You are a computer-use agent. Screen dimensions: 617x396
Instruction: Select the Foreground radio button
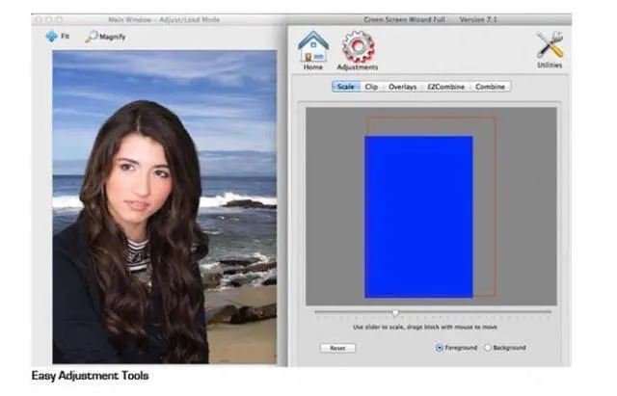440,348
